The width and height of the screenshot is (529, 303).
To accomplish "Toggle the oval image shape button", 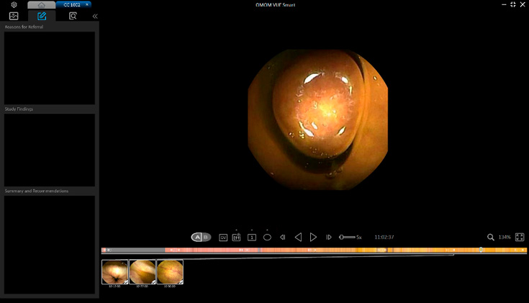I will point(267,237).
